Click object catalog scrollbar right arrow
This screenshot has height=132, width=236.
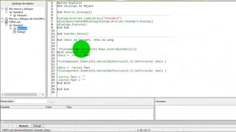pyautogui.click(x=43, y=95)
